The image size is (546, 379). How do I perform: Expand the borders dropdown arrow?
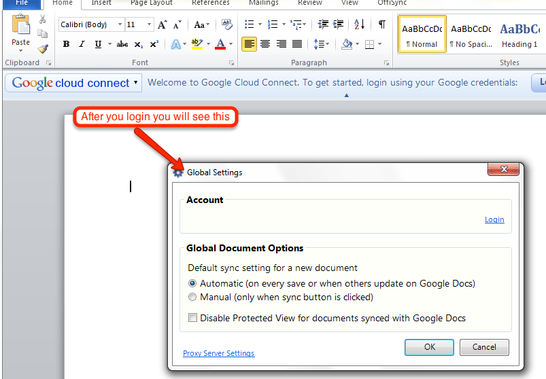pos(379,44)
